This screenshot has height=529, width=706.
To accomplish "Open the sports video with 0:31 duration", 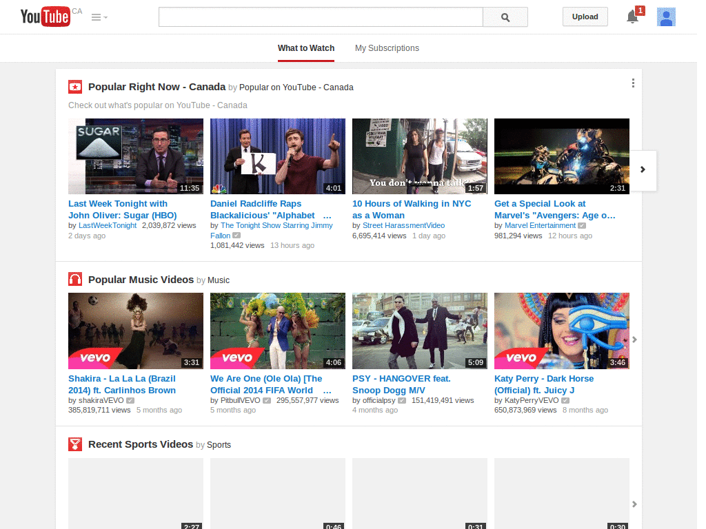I will 420,494.
